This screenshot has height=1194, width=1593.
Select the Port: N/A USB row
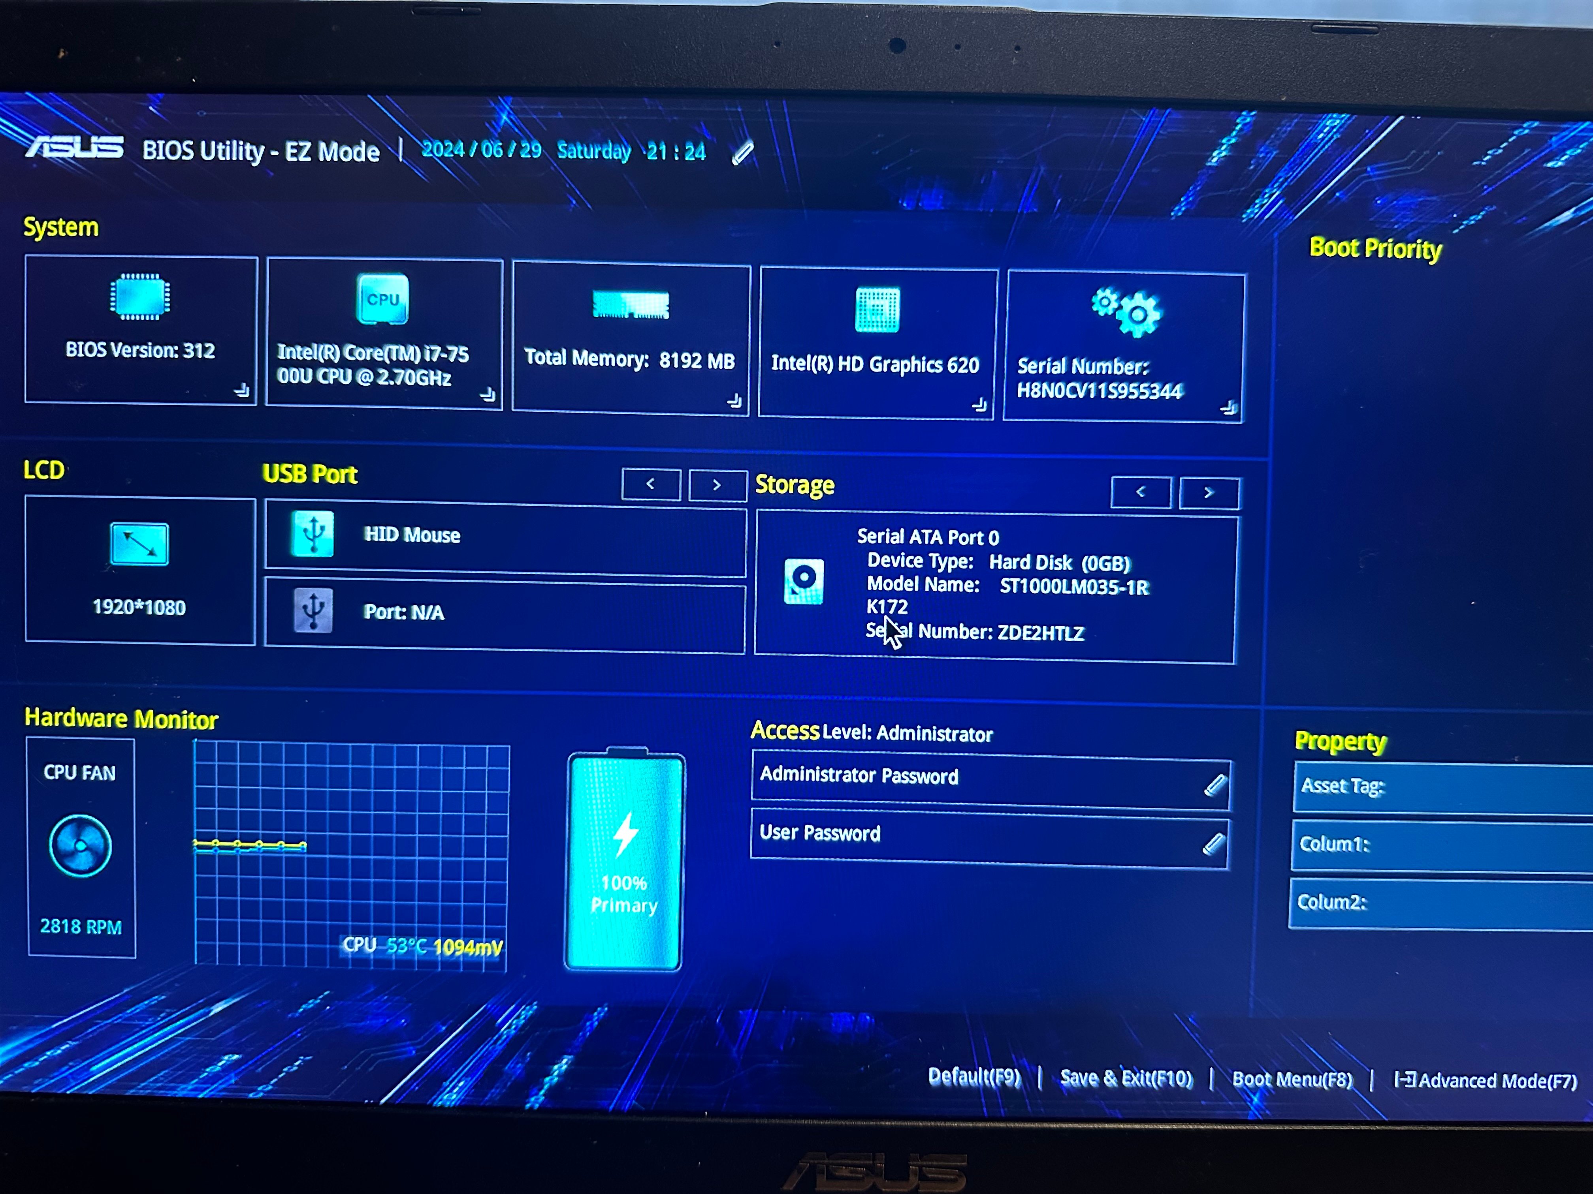click(x=505, y=615)
